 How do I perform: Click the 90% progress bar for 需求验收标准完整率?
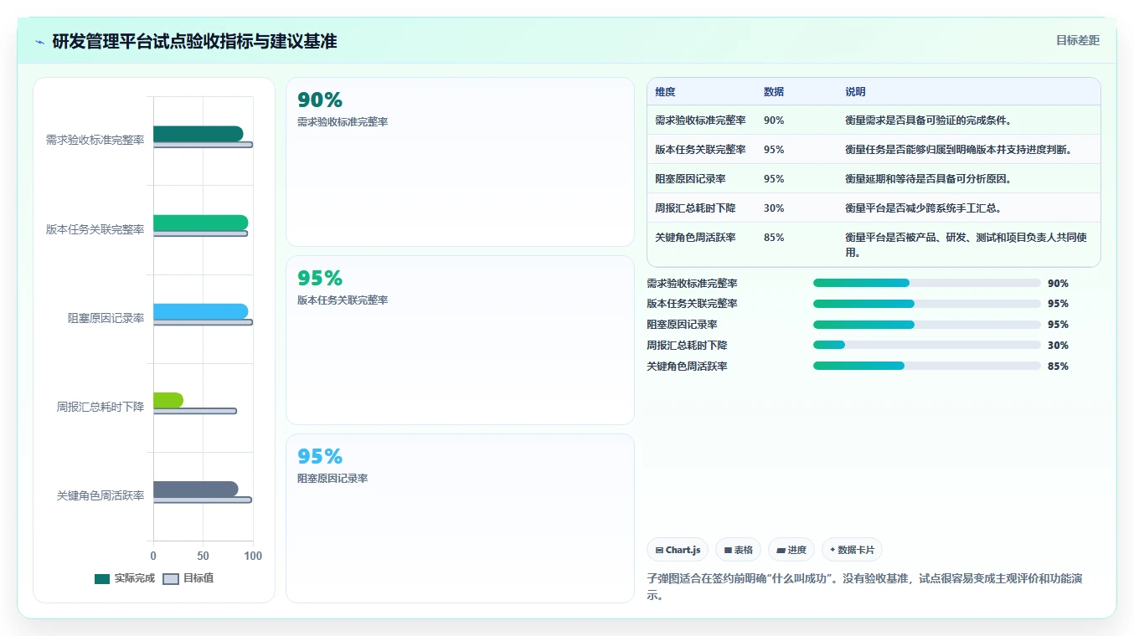[x=927, y=283]
